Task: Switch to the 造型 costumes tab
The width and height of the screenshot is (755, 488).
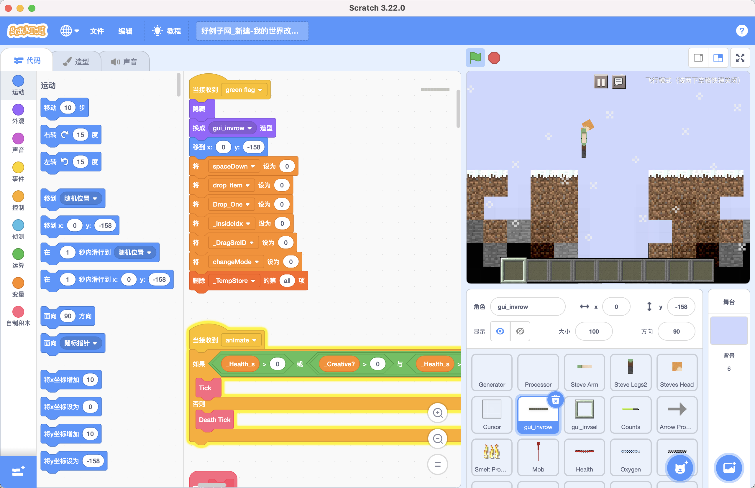Action: pyautogui.click(x=76, y=61)
